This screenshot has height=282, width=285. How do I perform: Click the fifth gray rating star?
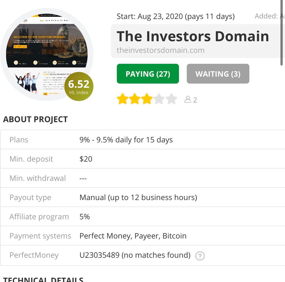(x=171, y=99)
